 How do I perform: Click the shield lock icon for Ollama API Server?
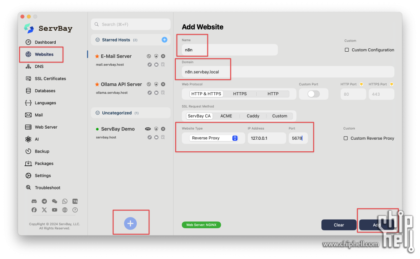coord(156,84)
